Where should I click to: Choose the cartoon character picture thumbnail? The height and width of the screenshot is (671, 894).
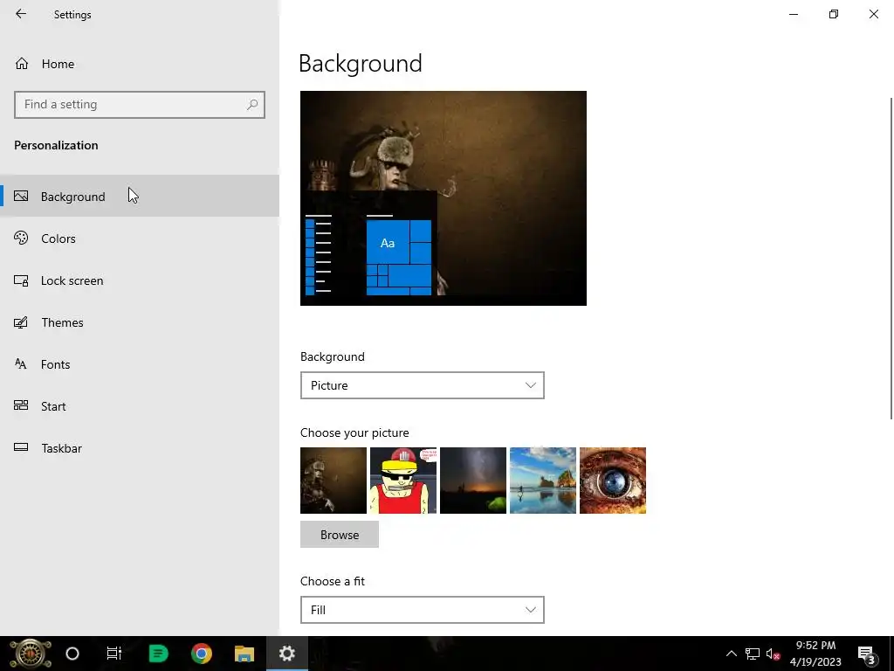[x=403, y=481]
